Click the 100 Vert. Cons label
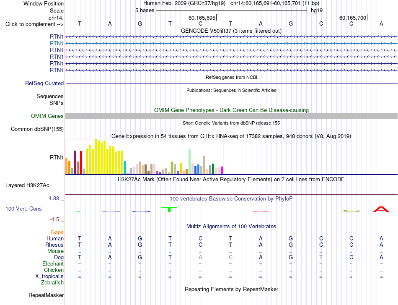 point(23,209)
